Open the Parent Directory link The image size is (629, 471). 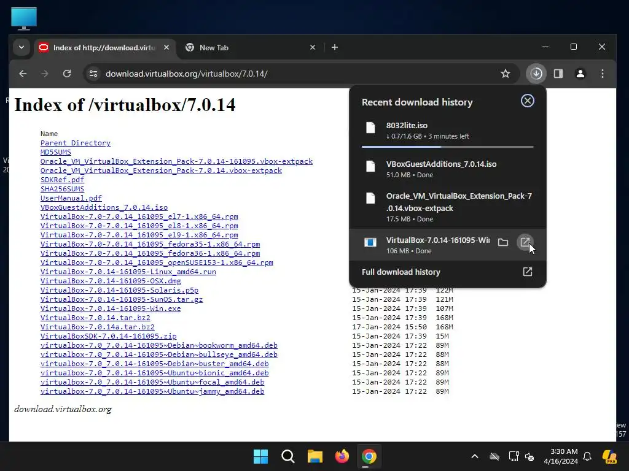76,143
